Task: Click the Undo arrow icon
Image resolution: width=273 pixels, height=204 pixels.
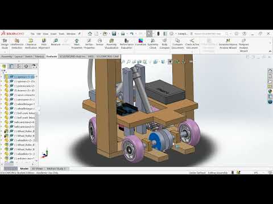Action: click(131, 33)
